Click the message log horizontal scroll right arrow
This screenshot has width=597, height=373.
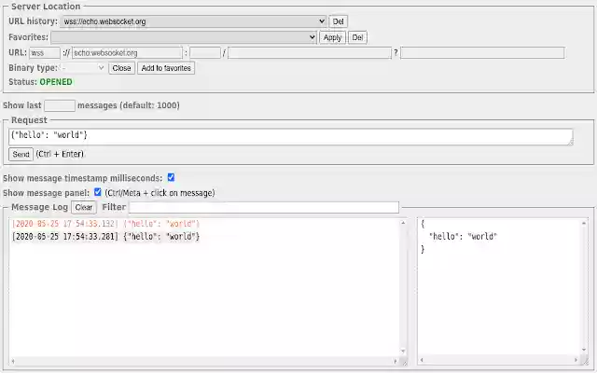click(x=396, y=361)
